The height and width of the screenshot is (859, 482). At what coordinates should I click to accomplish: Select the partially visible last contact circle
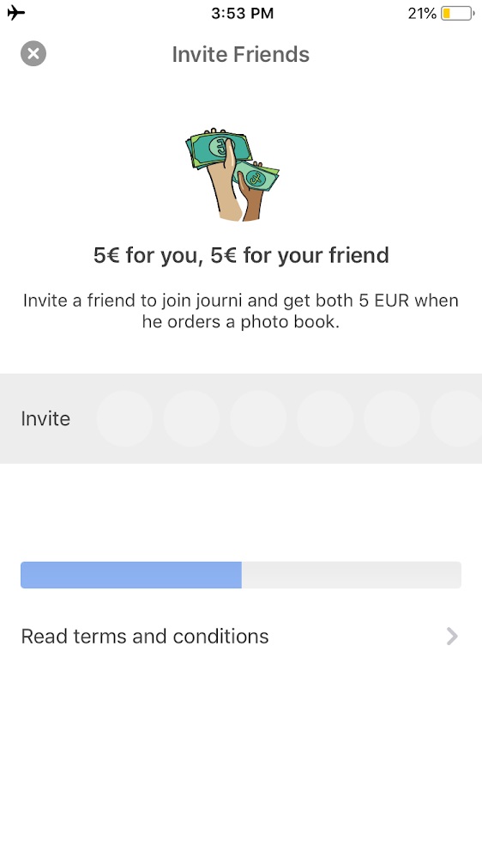(x=457, y=418)
